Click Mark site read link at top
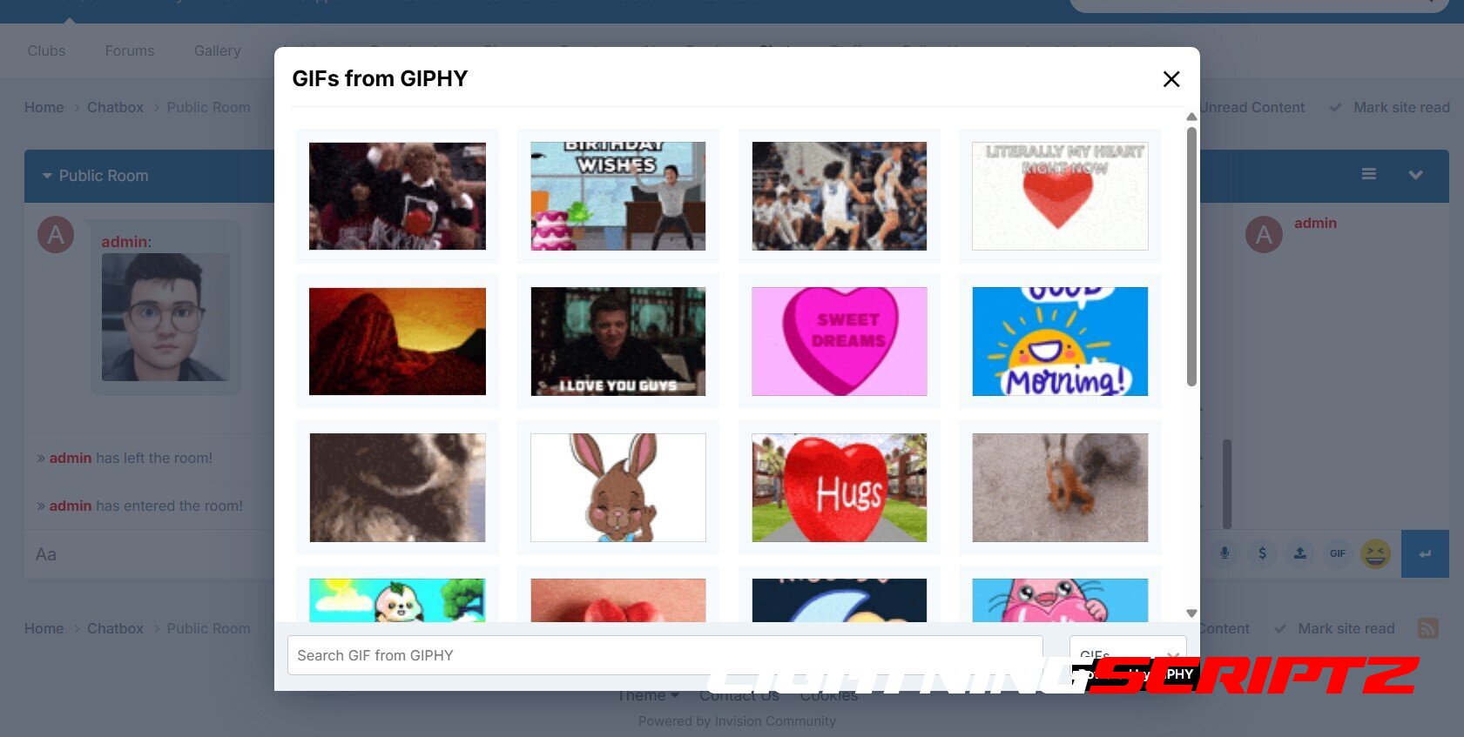1464x737 pixels. [x=1400, y=108]
